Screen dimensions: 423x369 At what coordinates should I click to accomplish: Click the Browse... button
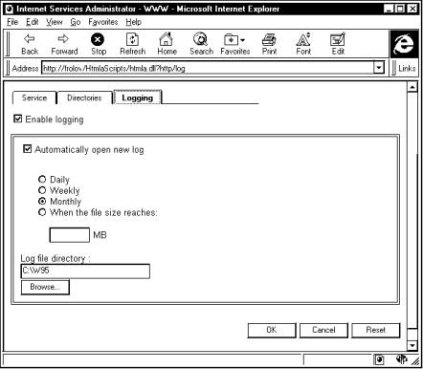point(45,287)
